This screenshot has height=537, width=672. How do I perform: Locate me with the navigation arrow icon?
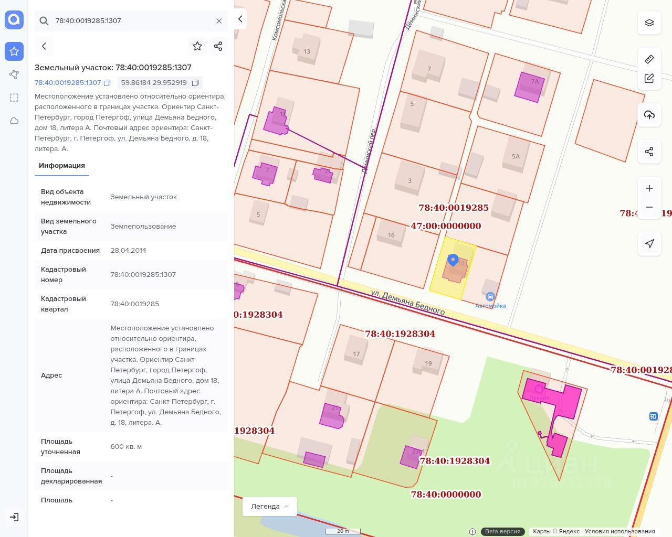pos(649,244)
